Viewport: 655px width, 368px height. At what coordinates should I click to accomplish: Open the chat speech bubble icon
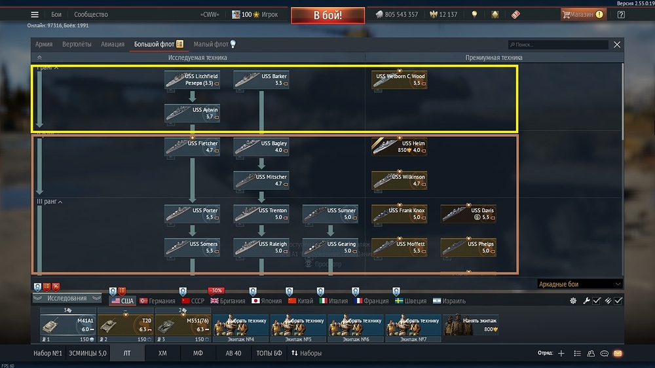pyautogui.click(x=604, y=354)
